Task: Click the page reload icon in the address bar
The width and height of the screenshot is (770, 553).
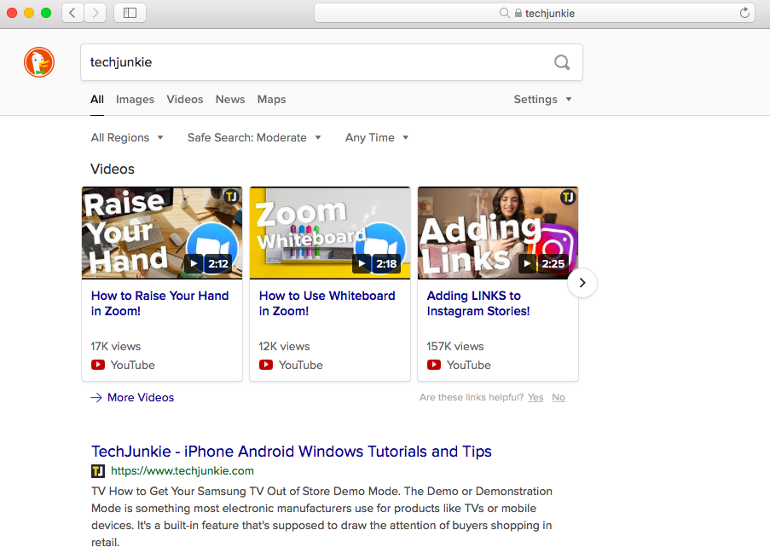Action: [x=744, y=13]
